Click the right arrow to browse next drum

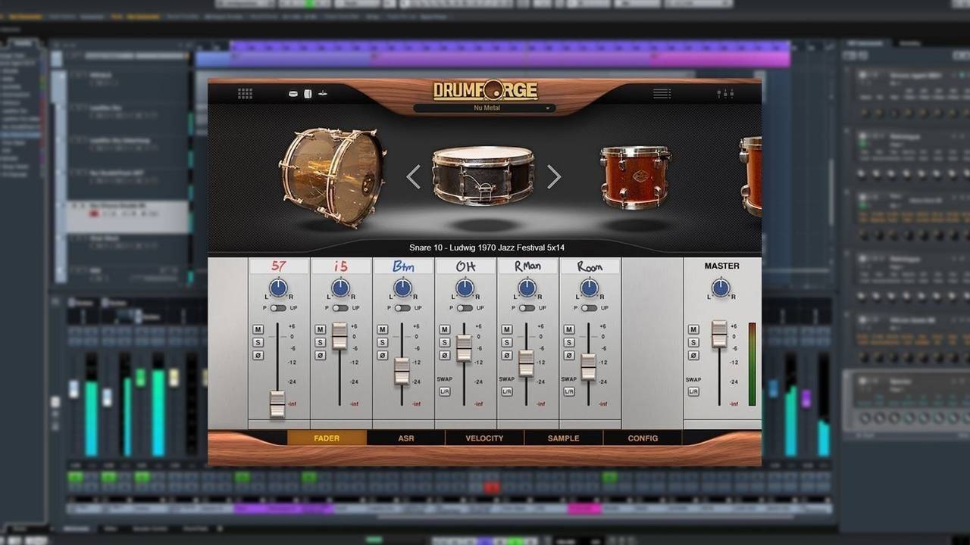[554, 176]
